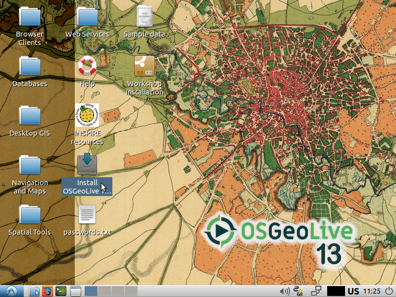Open the volume control in tray
The width and height of the screenshot is (396, 297).
(x=285, y=291)
